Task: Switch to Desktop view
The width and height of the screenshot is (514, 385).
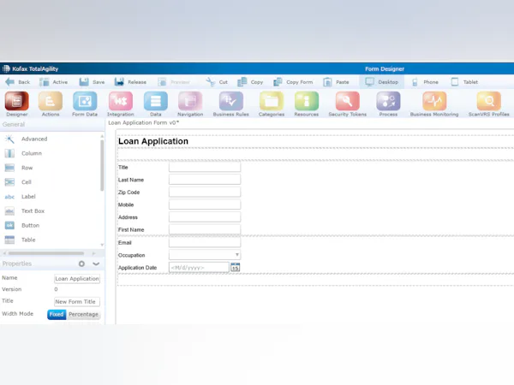Action: tap(381, 82)
